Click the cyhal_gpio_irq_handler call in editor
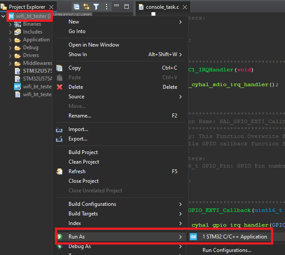The height and width of the screenshot is (255, 285). 230,225
